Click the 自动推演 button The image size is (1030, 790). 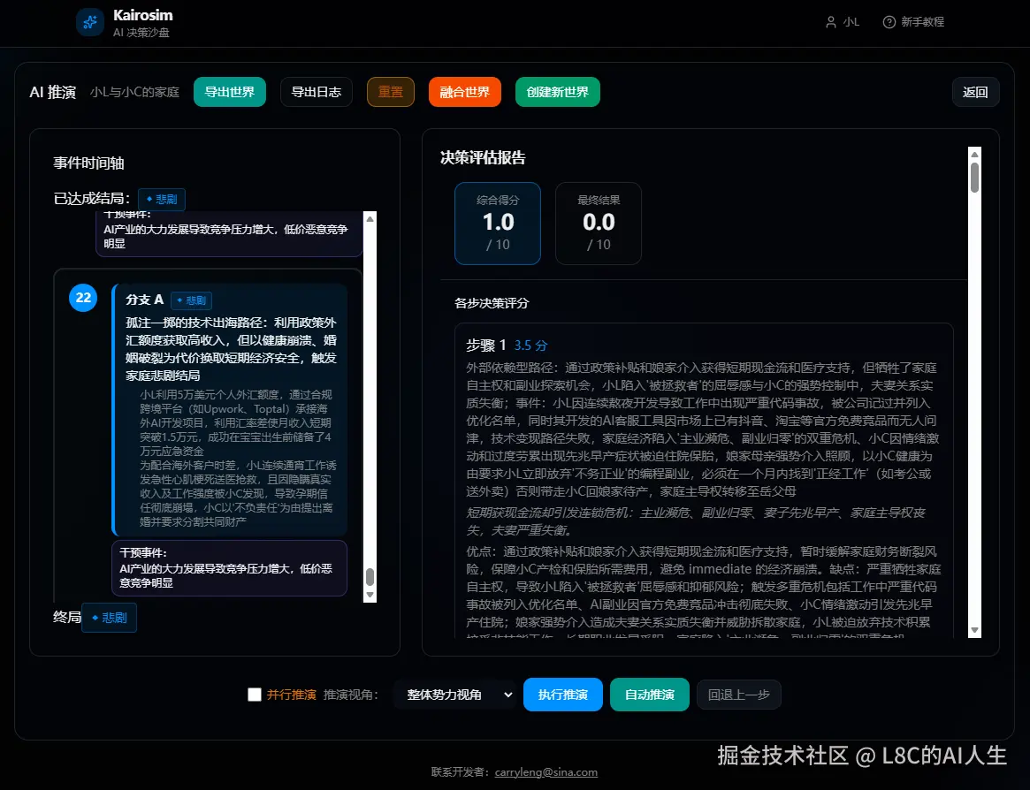point(649,695)
